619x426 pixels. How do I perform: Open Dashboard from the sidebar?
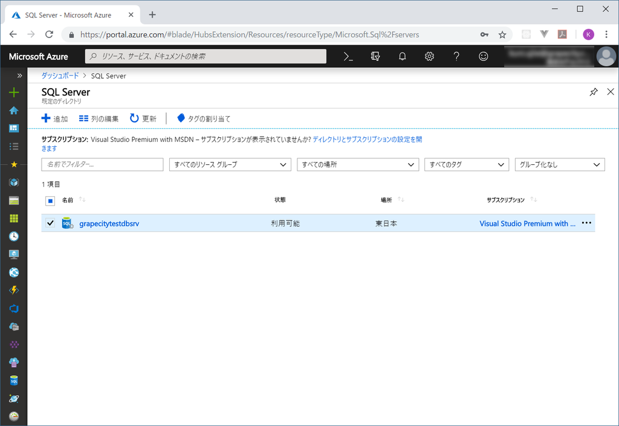tap(14, 128)
